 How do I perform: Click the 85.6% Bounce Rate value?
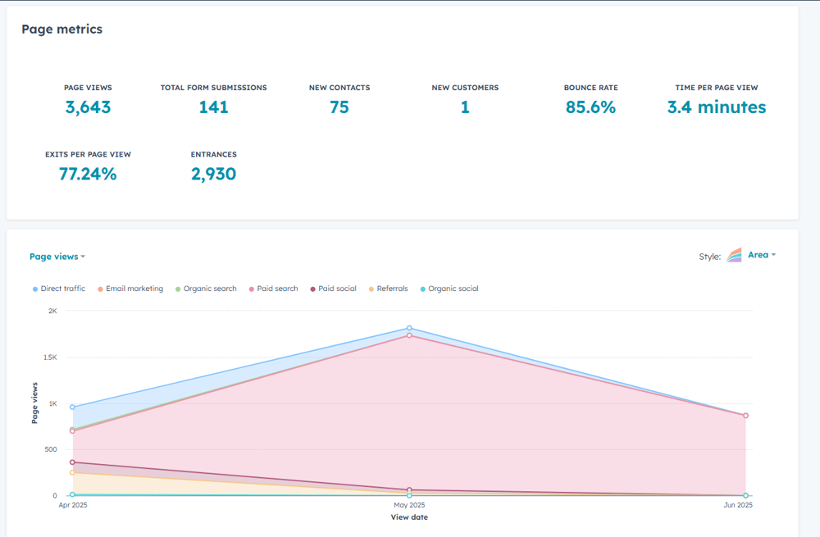click(x=590, y=106)
